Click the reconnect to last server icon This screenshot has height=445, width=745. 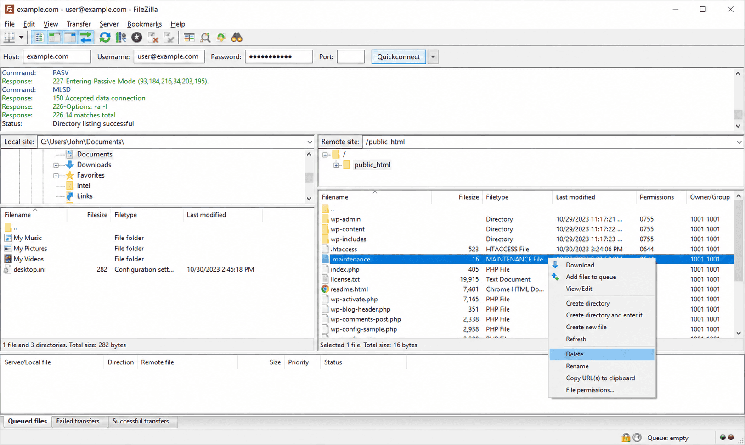click(169, 38)
